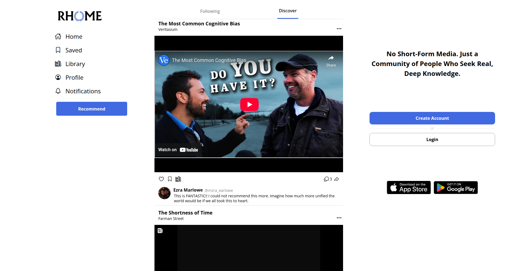
Task: Click 'The Most Common Cognitive Bias' heading
Action: pos(199,24)
